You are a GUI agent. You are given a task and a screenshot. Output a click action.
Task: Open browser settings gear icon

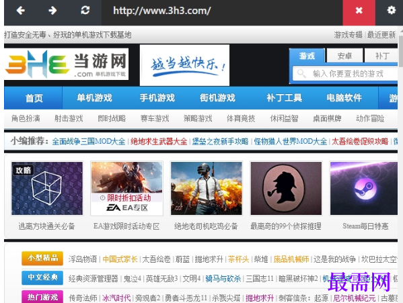(391, 10)
